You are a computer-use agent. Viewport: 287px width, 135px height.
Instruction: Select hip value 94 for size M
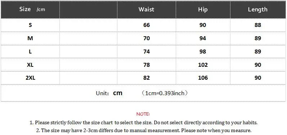(203, 38)
